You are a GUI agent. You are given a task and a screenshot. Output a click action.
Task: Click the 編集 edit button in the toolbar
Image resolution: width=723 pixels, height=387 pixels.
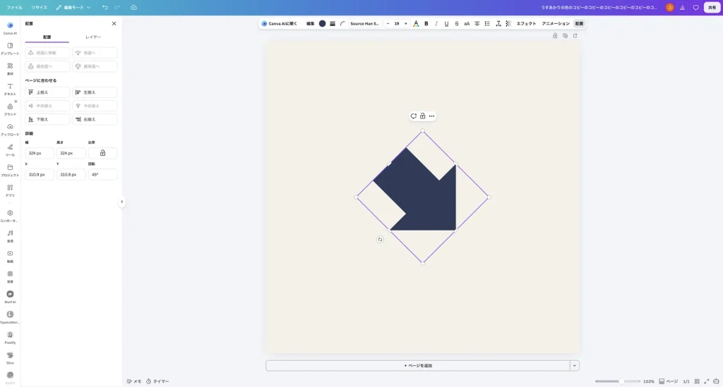coord(311,23)
